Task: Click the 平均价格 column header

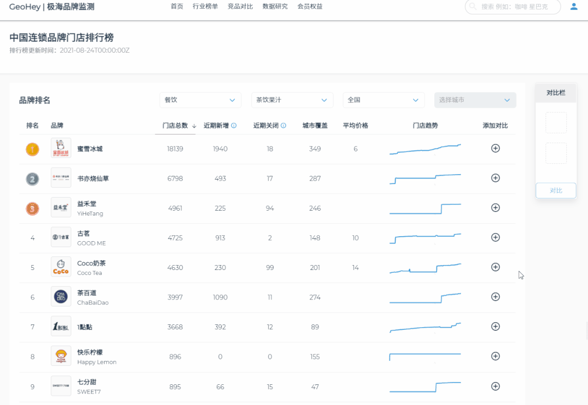Action: tap(355, 126)
